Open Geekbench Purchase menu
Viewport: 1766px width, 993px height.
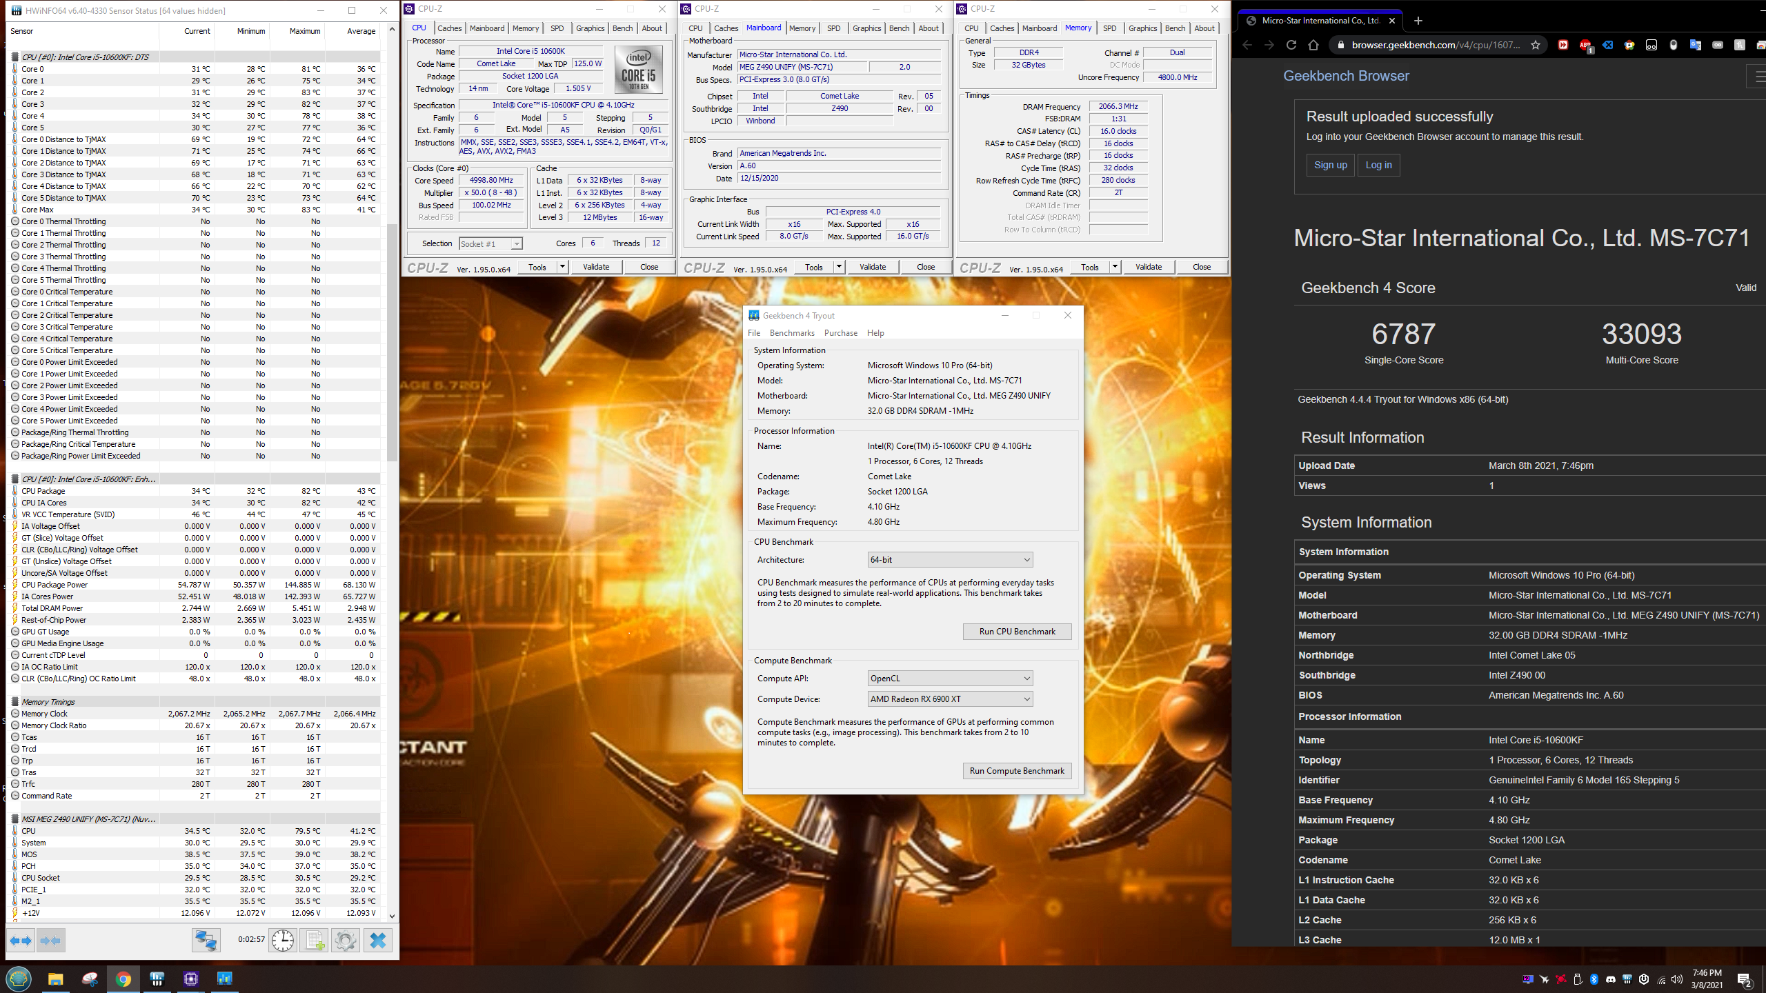point(841,333)
